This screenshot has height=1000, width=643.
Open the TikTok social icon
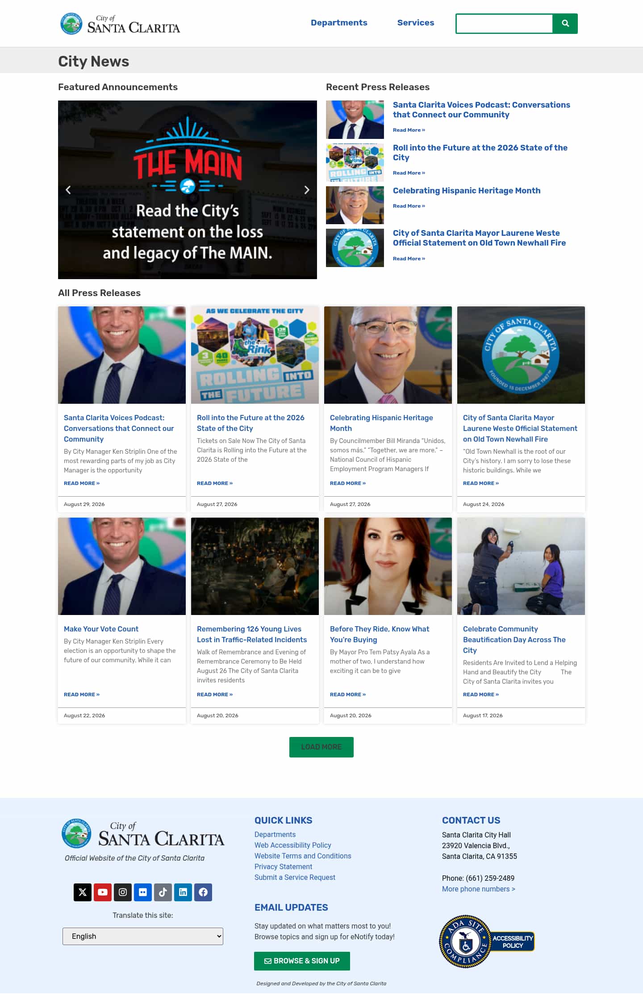click(x=163, y=892)
